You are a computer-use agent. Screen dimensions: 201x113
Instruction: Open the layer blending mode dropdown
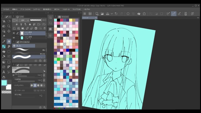pos(24,20)
